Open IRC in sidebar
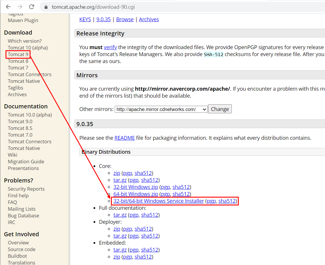Viewport: 325px width, 265px height. (x=11, y=222)
